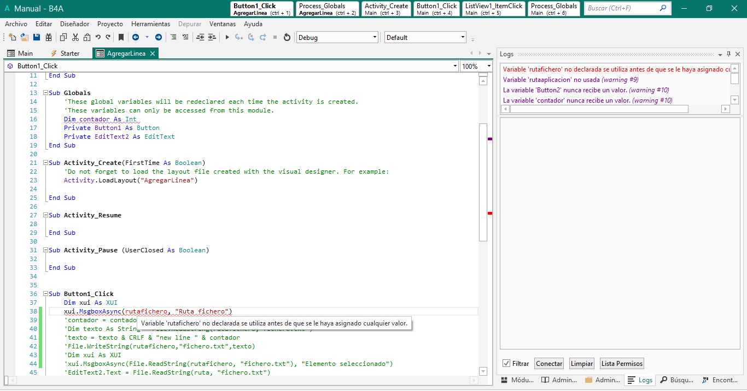Screen dimensions: 747x391
Task: Open the Proyecto menu
Action: click(110, 24)
